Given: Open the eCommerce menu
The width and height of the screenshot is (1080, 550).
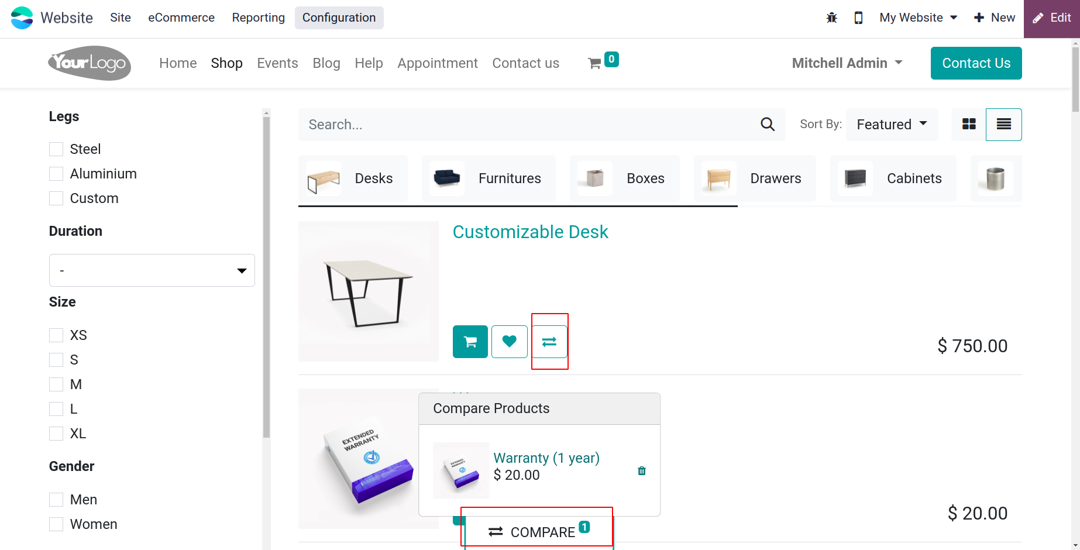Looking at the screenshot, I should click(x=181, y=18).
